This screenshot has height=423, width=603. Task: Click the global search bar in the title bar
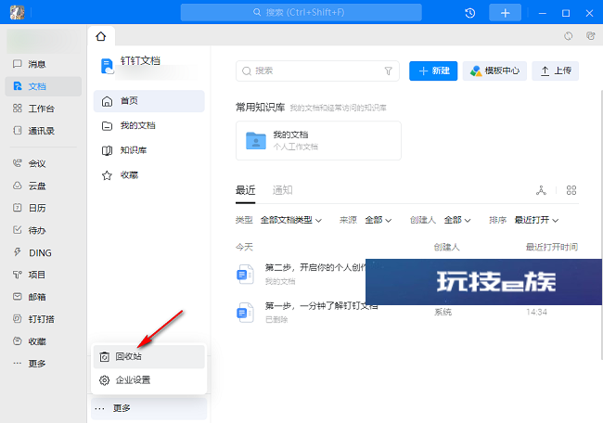point(301,13)
